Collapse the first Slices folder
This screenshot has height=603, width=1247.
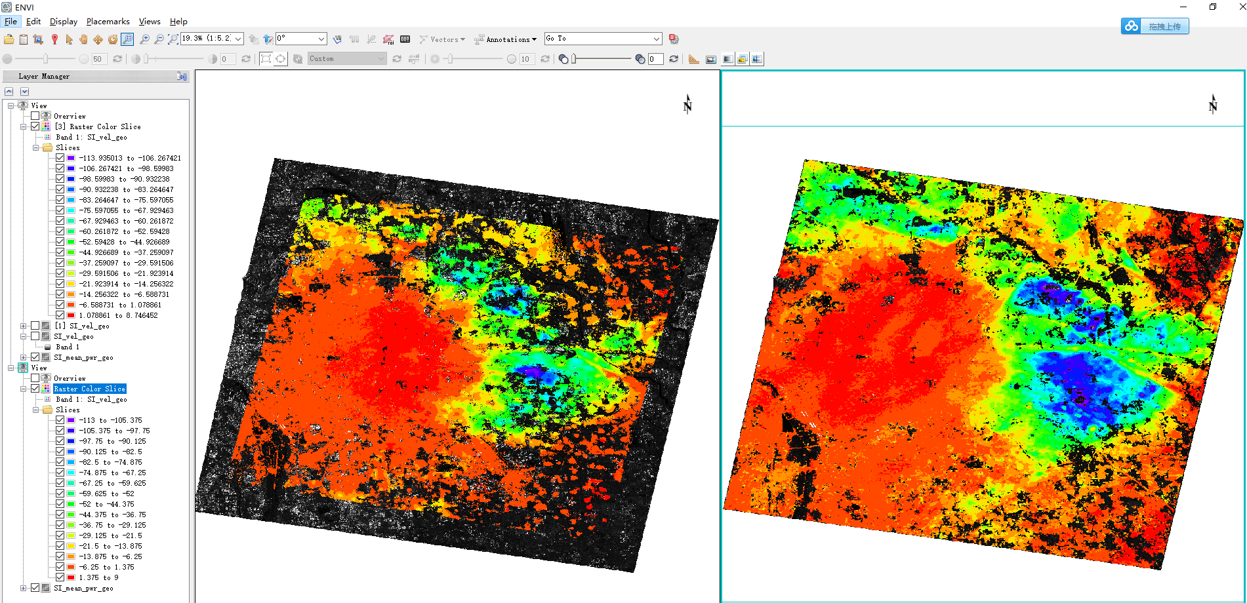tap(35, 147)
